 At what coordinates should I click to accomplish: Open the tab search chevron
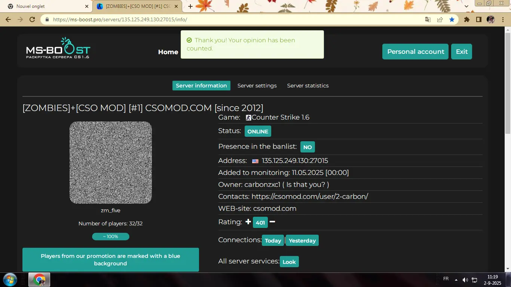pyautogui.click(x=466, y=6)
